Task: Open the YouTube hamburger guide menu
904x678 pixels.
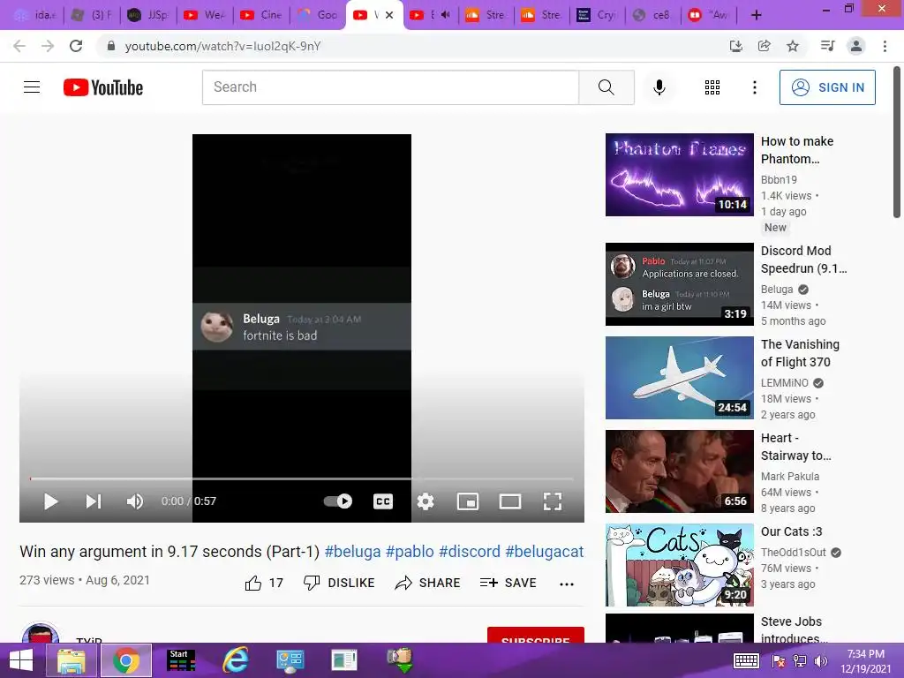Action: [x=32, y=87]
